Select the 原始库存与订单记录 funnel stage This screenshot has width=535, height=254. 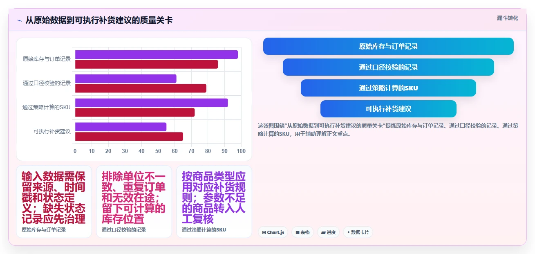(x=388, y=46)
